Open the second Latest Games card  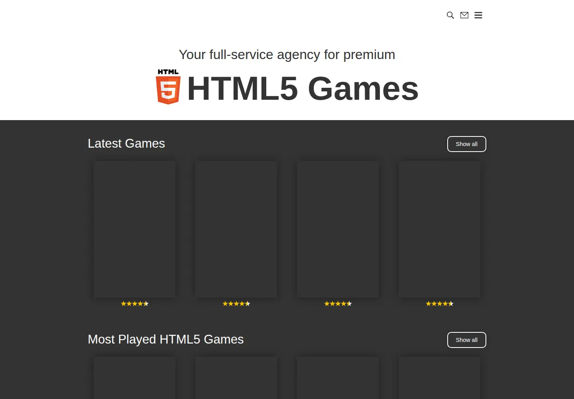(236, 229)
